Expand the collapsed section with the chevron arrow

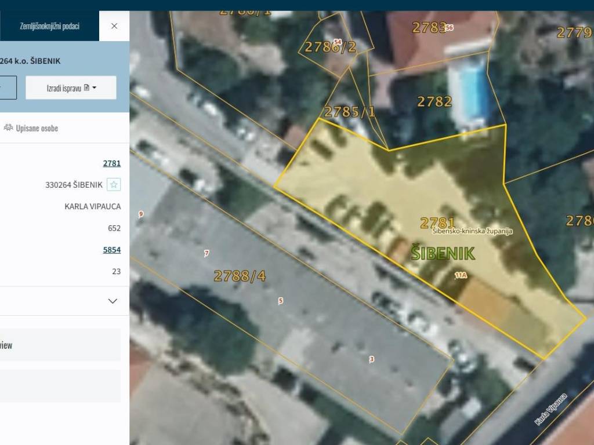113,301
